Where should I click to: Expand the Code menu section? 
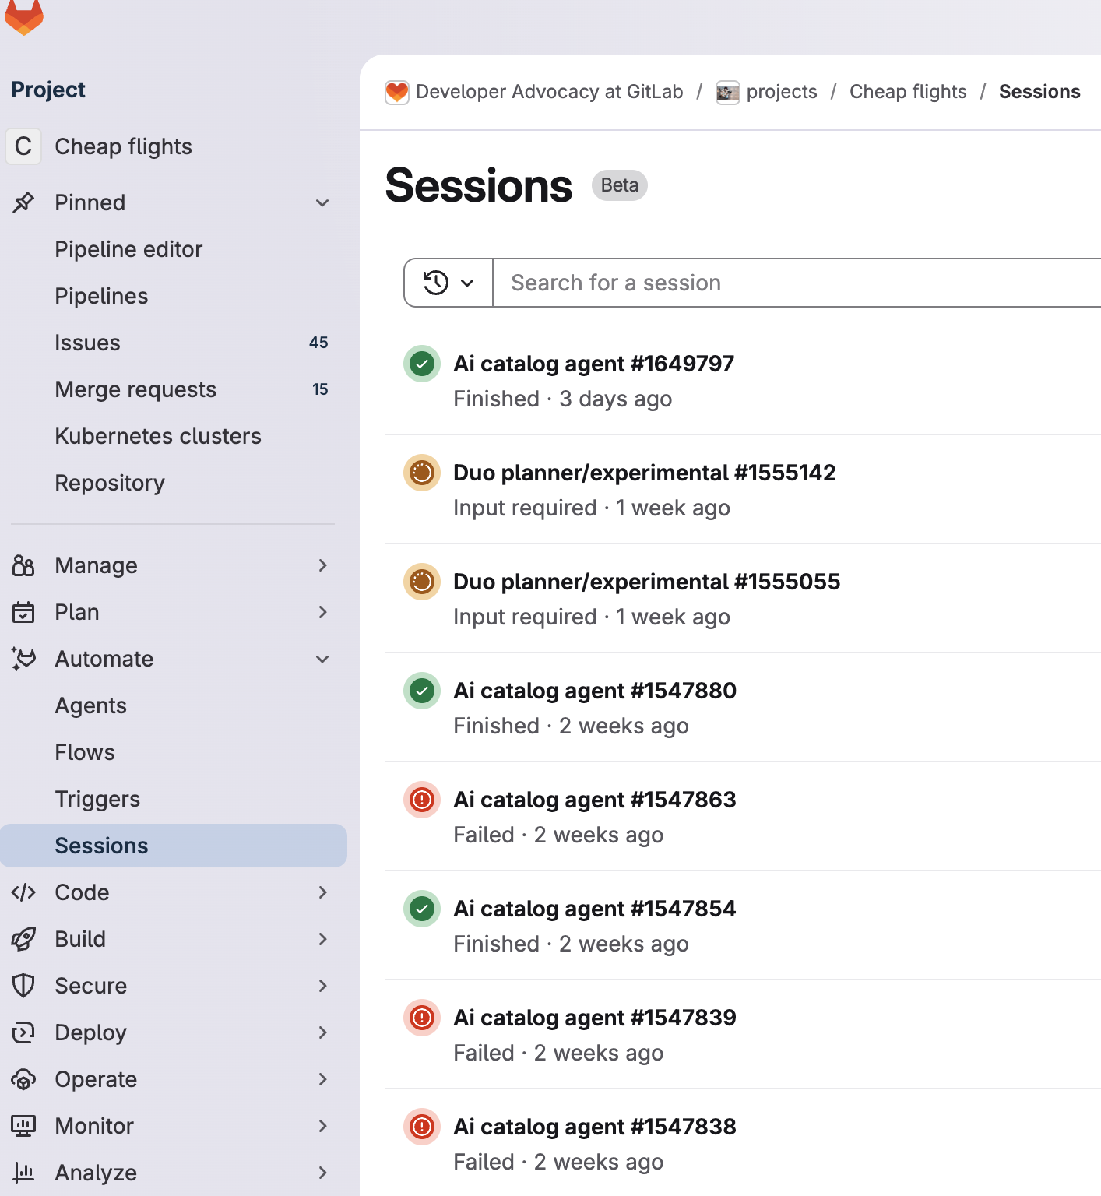click(322, 892)
